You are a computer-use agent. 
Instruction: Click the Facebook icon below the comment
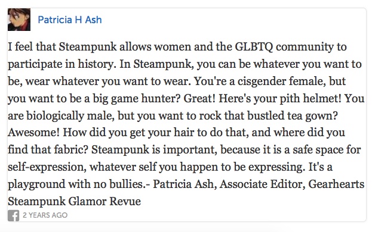pyautogui.click(x=13, y=215)
